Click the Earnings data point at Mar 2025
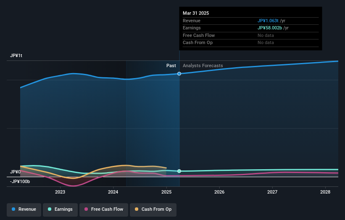 (179, 171)
